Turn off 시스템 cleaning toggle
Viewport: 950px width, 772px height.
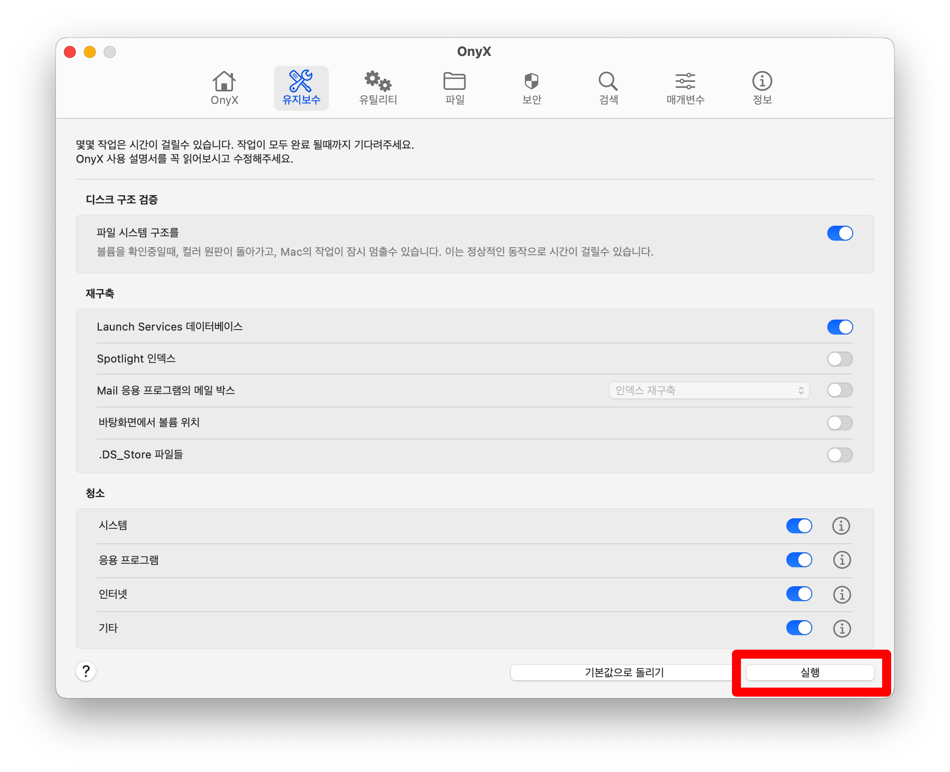point(799,526)
